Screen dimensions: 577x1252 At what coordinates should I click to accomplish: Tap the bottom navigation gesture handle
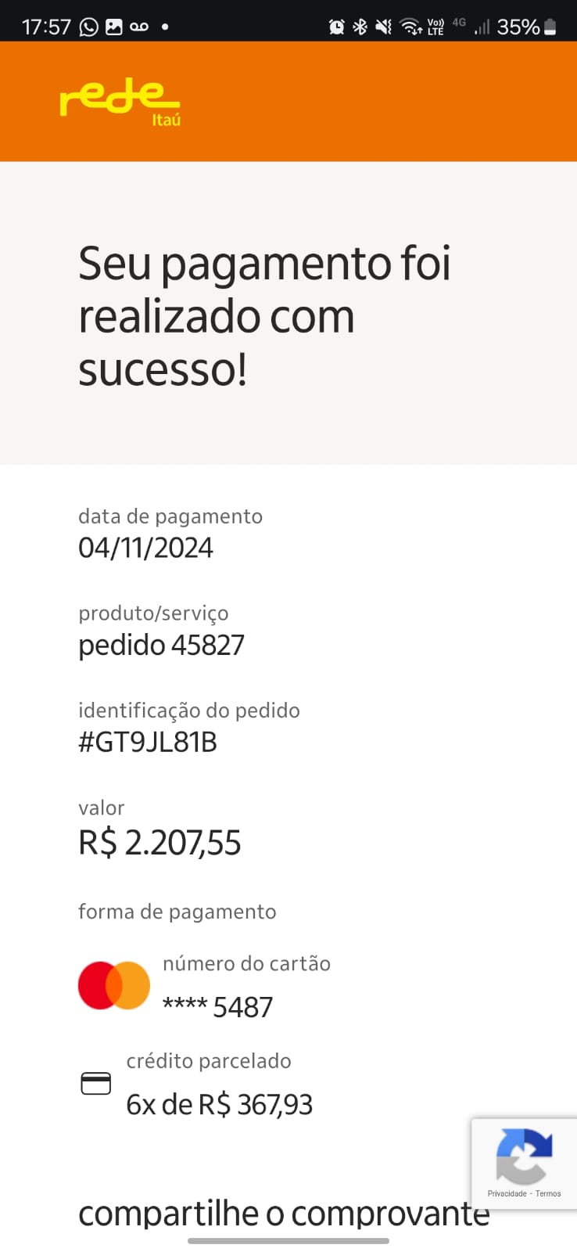click(x=288, y=1240)
